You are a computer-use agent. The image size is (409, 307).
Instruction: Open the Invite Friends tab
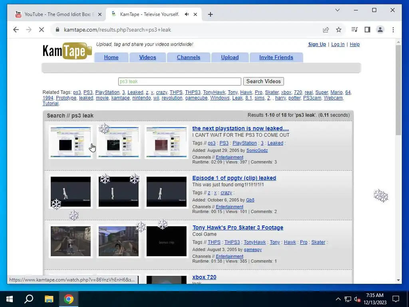(x=276, y=58)
